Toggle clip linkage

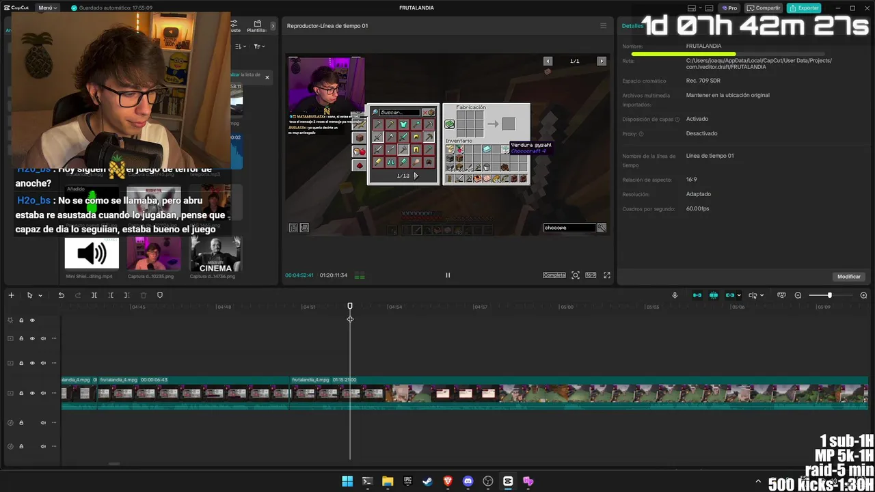tap(729, 295)
